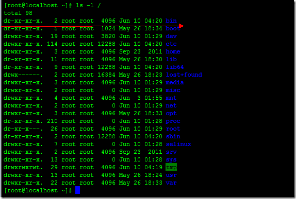Select the 'selinux' directory name
296x199 pixels.
tap(178, 144)
